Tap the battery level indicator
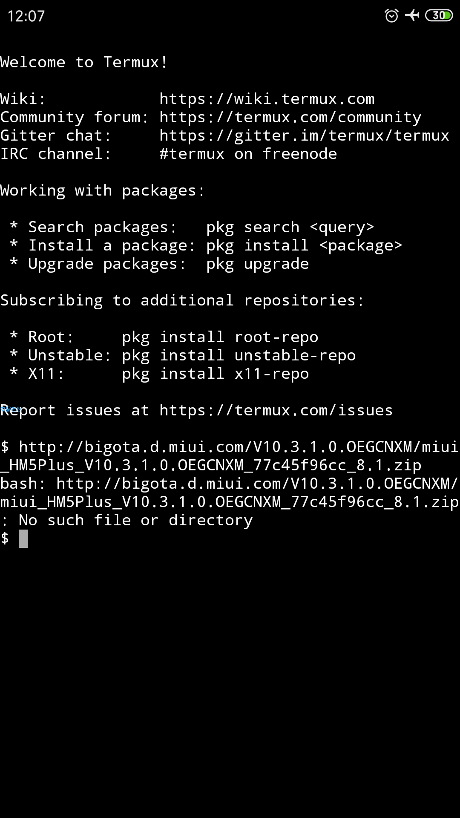 click(439, 16)
